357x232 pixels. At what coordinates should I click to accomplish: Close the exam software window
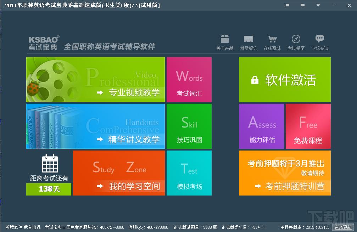click(x=349, y=5)
